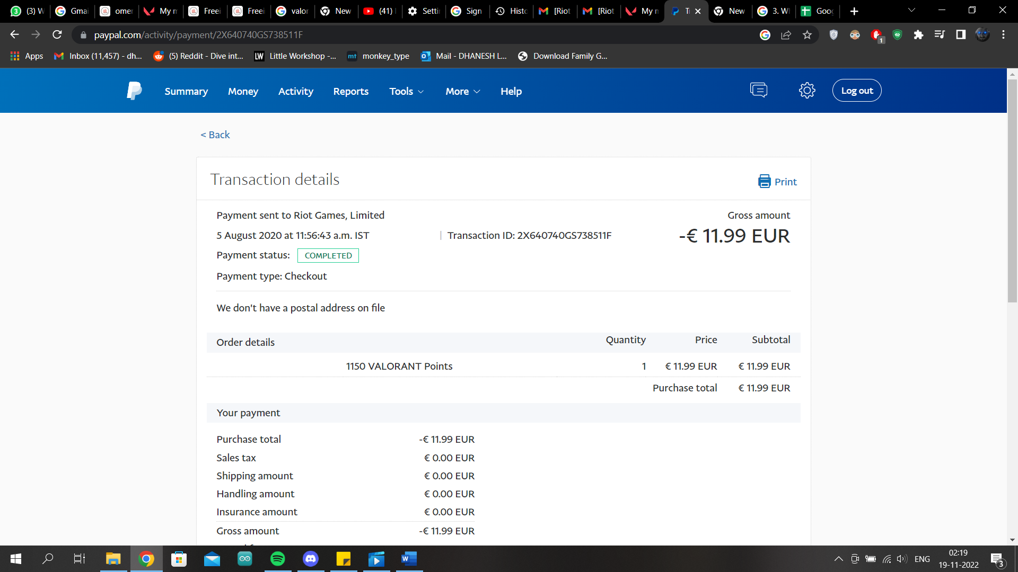Open Gmail Inbox bookmark
Image resolution: width=1018 pixels, height=572 pixels.
click(98, 56)
